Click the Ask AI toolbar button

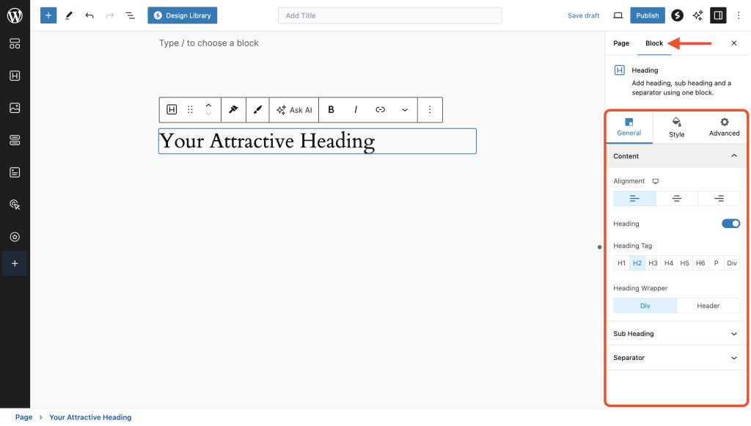tap(294, 110)
